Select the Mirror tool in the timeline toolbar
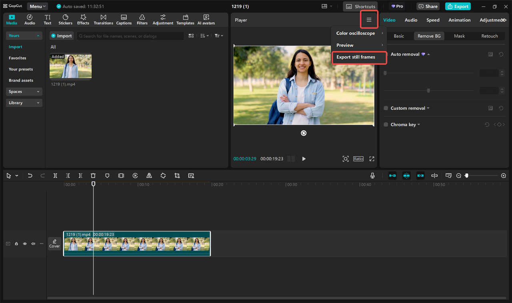 coord(149,175)
